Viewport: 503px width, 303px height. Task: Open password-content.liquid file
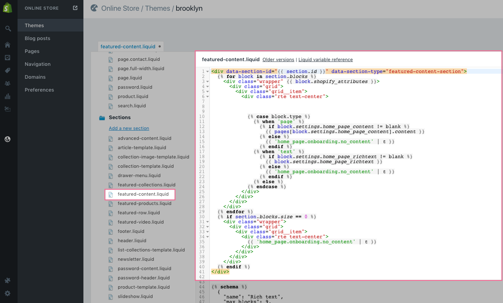click(144, 269)
